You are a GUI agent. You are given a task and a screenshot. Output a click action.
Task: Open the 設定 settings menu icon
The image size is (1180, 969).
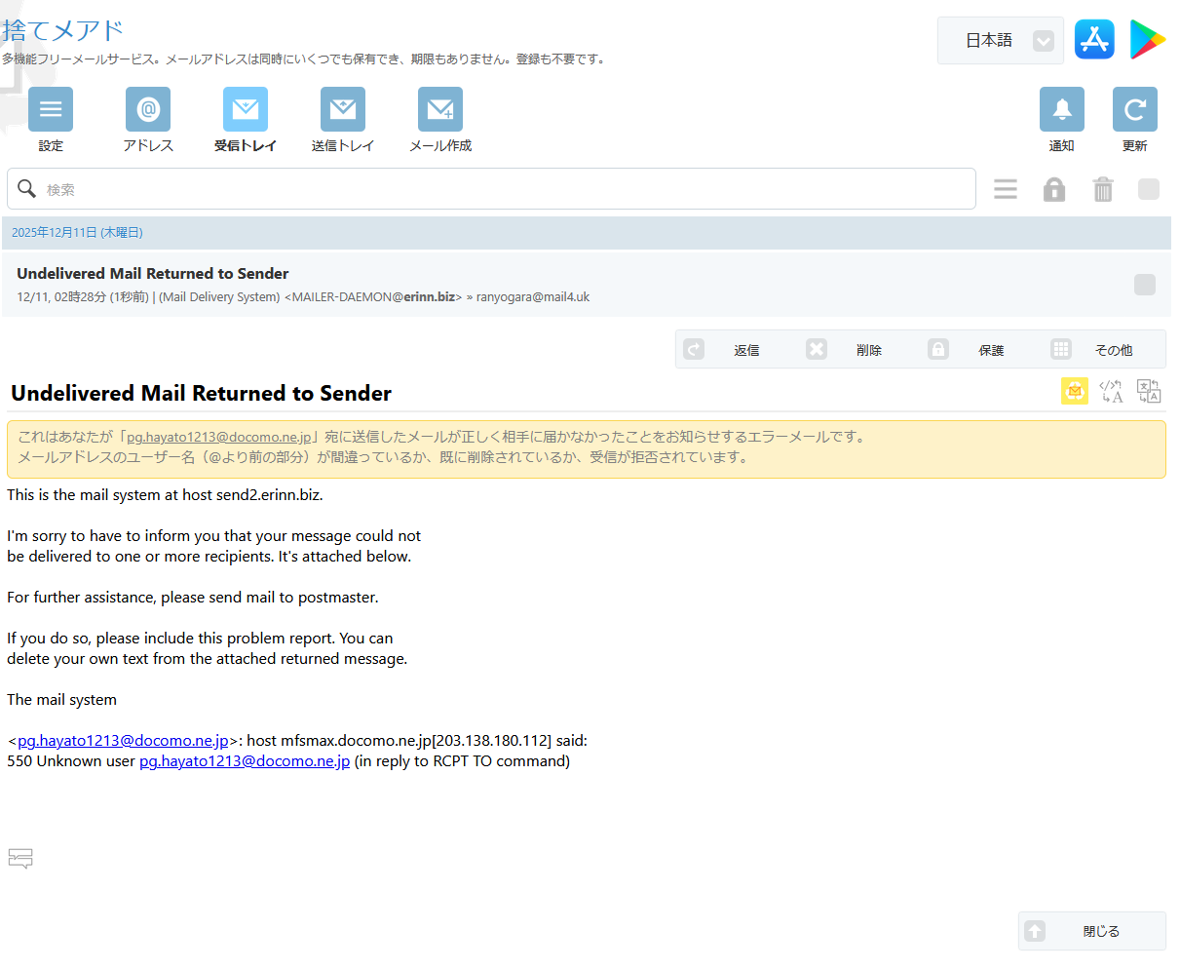(x=51, y=109)
